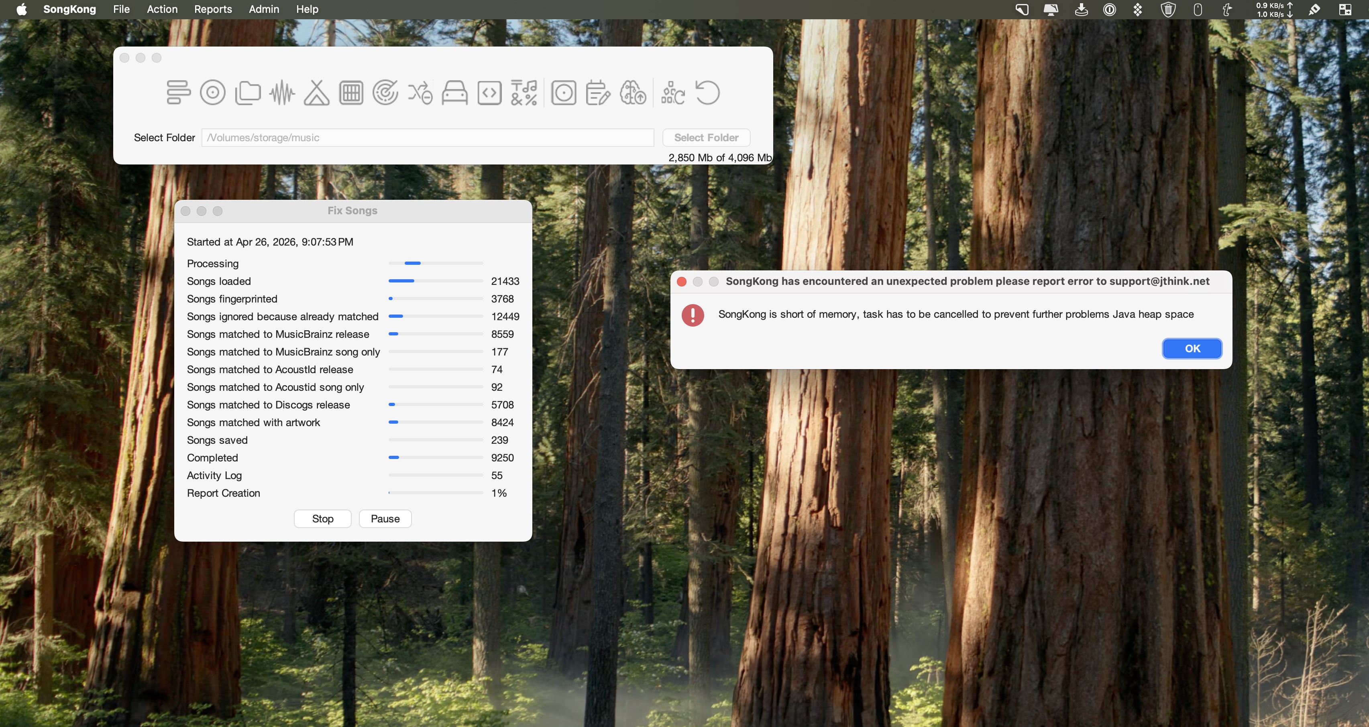Image resolution: width=1369 pixels, height=727 pixels.
Task: Click the four-squares arrows menu bar icon
Action: tap(1346, 10)
